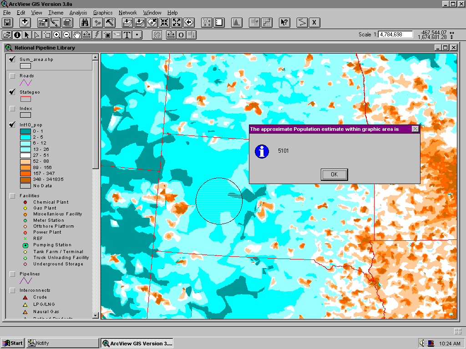Click Zoom to Full Extent icon
This screenshot has height=349, width=466.
coord(127,23)
